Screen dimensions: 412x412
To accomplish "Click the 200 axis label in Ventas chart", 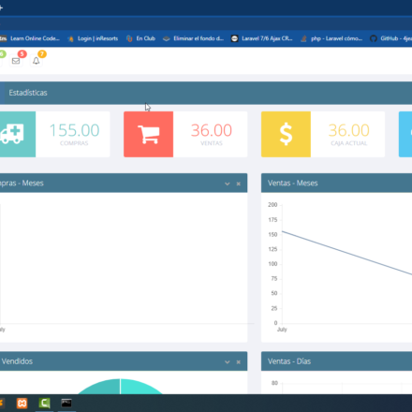I will [272, 205].
